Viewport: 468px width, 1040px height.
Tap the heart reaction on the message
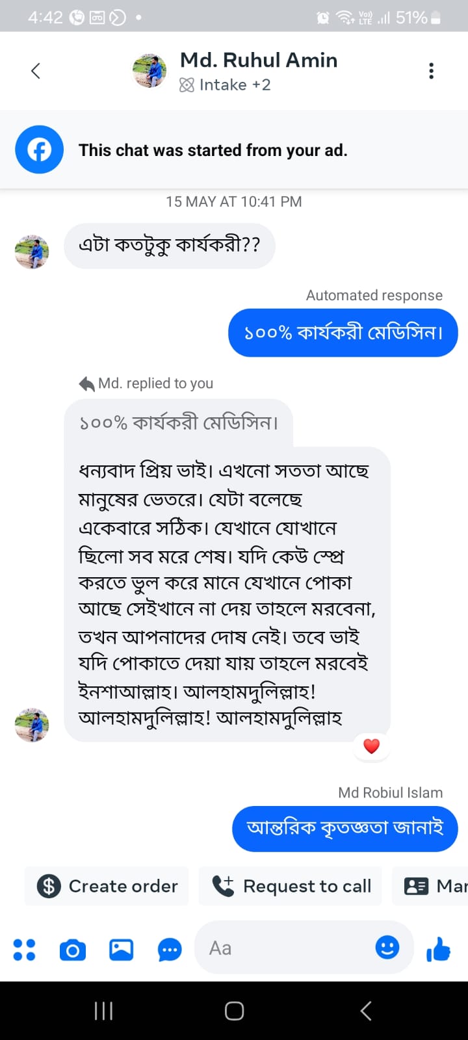click(x=371, y=746)
